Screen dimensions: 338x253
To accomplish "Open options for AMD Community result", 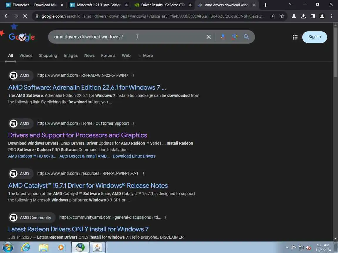I will pos(165,218).
